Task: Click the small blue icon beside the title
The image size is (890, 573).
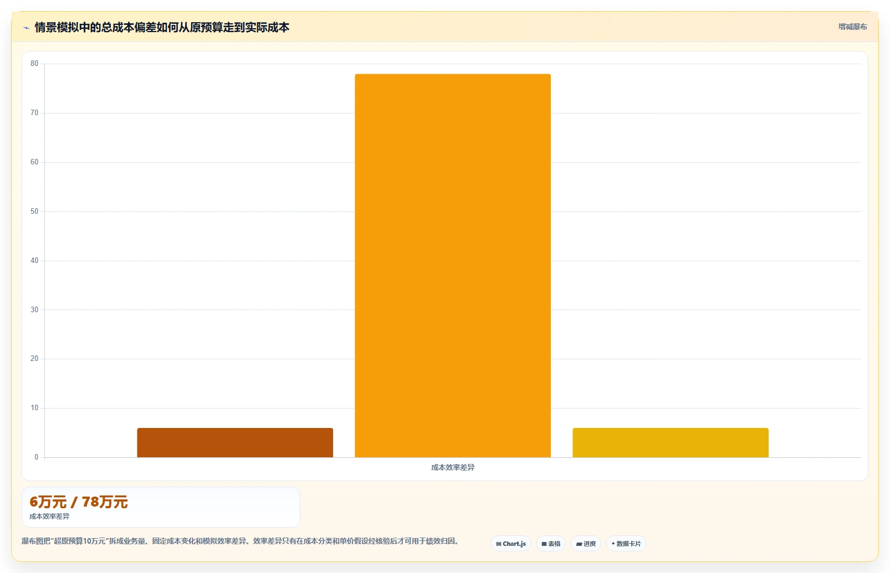Action: coord(26,28)
